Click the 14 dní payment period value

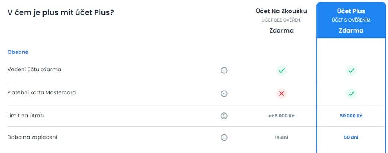coord(281,137)
